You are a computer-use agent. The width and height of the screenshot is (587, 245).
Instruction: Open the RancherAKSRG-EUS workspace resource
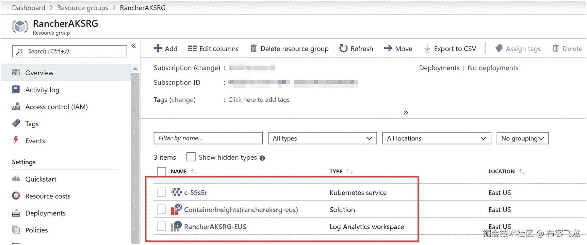[215, 226]
